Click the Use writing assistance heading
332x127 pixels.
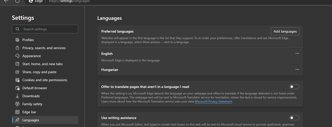[x=119, y=118]
